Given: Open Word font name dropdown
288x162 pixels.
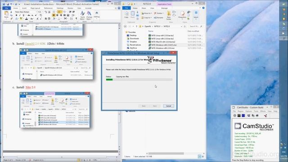Looking at the screenshot, I should [36, 12].
